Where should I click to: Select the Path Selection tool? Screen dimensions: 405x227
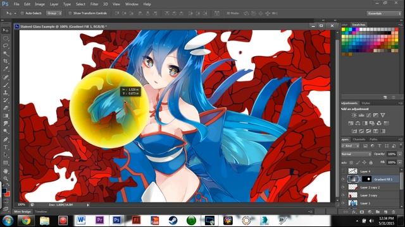coord(6,155)
